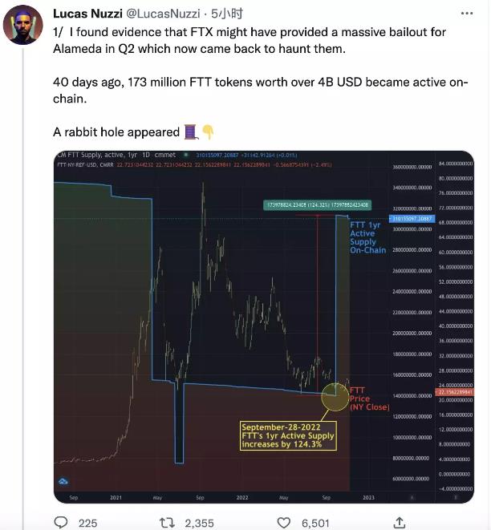The height and width of the screenshot is (530, 491).
Task: Click the pointing-down hand emoji
Action: pyautogui.click(x=208, y=131)
